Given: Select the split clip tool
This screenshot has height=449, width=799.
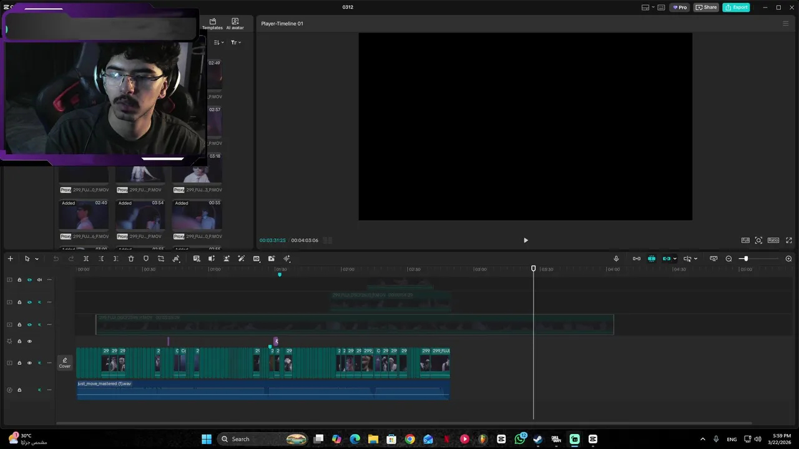Looking at the screenshot, I should (86, 259).
